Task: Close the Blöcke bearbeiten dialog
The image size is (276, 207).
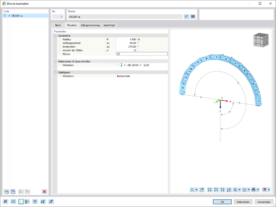Action: [270, 4]
